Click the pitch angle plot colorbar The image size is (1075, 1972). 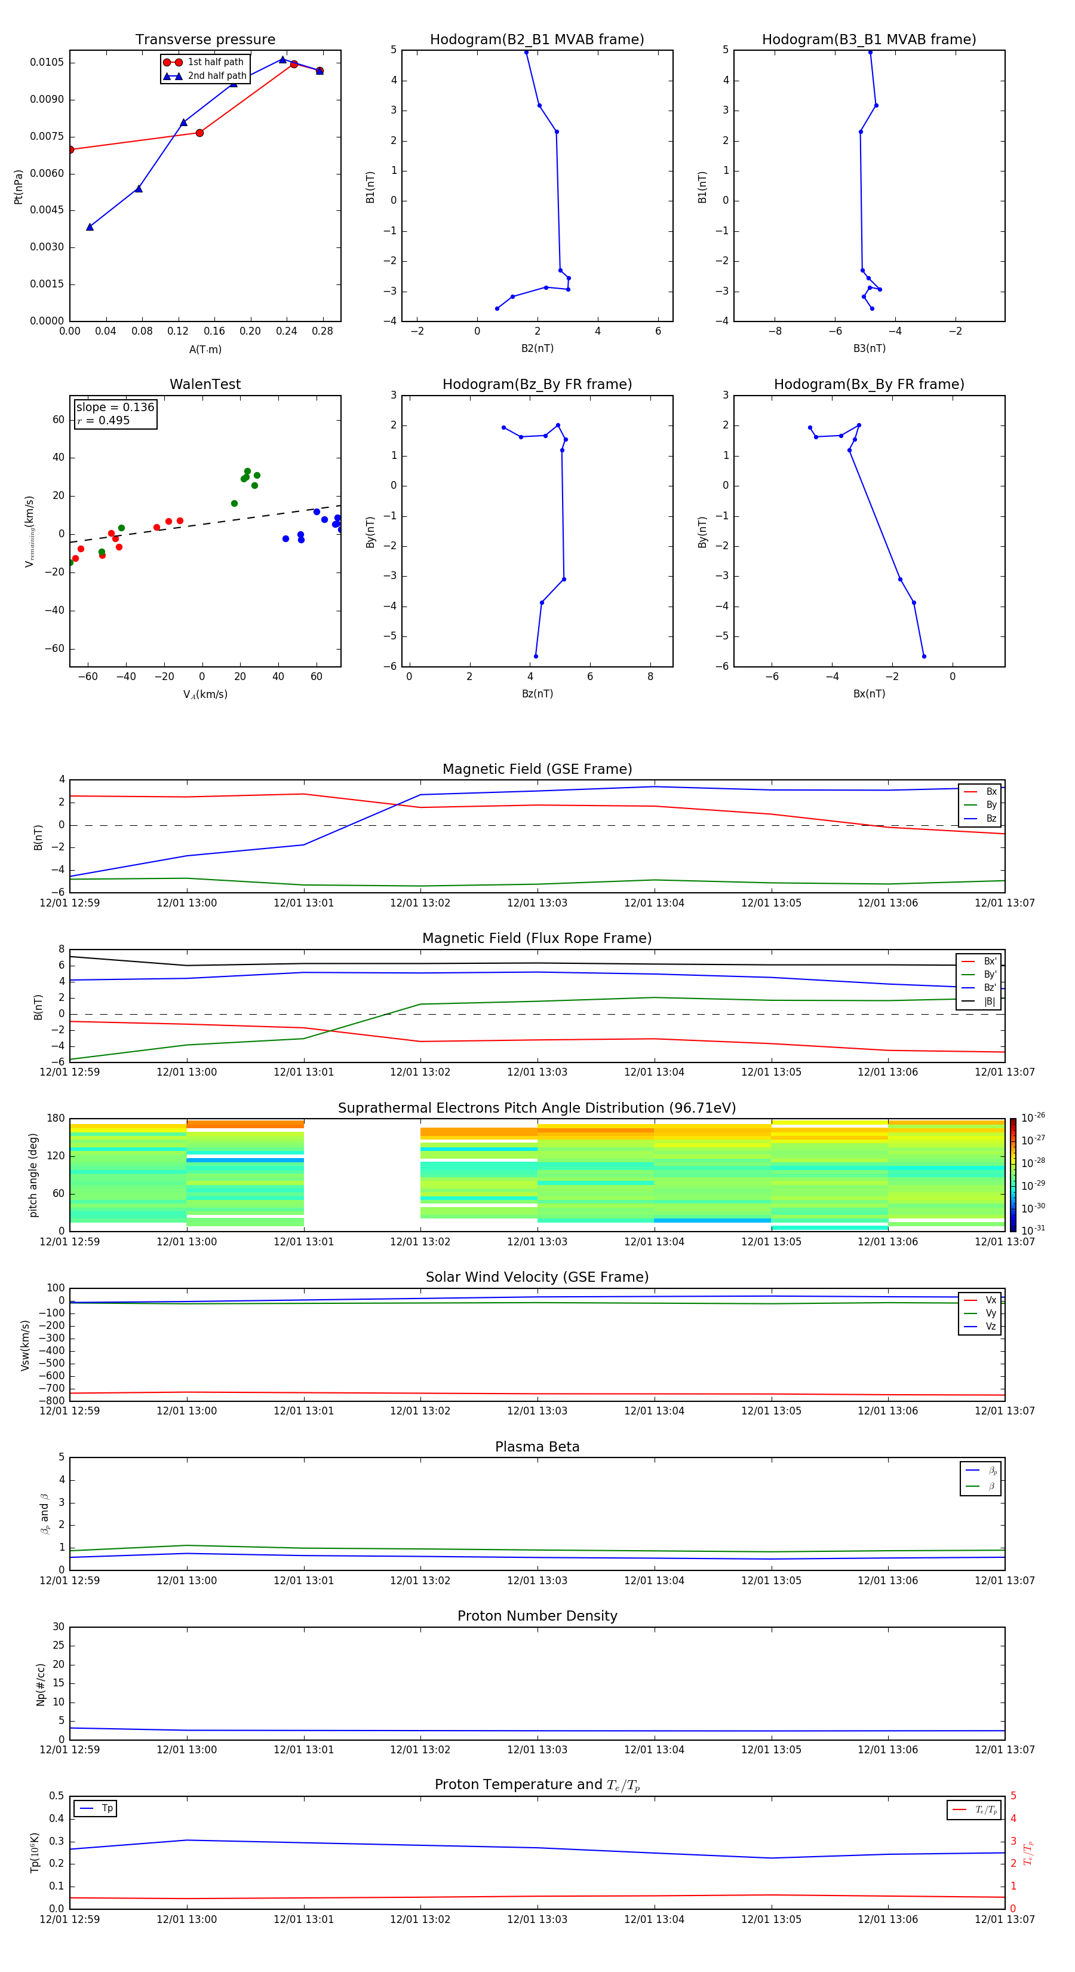tap(1013, 1175)
